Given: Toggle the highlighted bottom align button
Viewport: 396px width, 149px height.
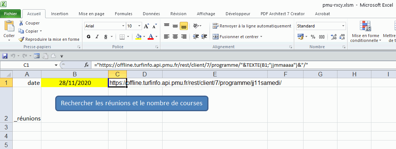Looking at the screenshot, I should [183, 26].
